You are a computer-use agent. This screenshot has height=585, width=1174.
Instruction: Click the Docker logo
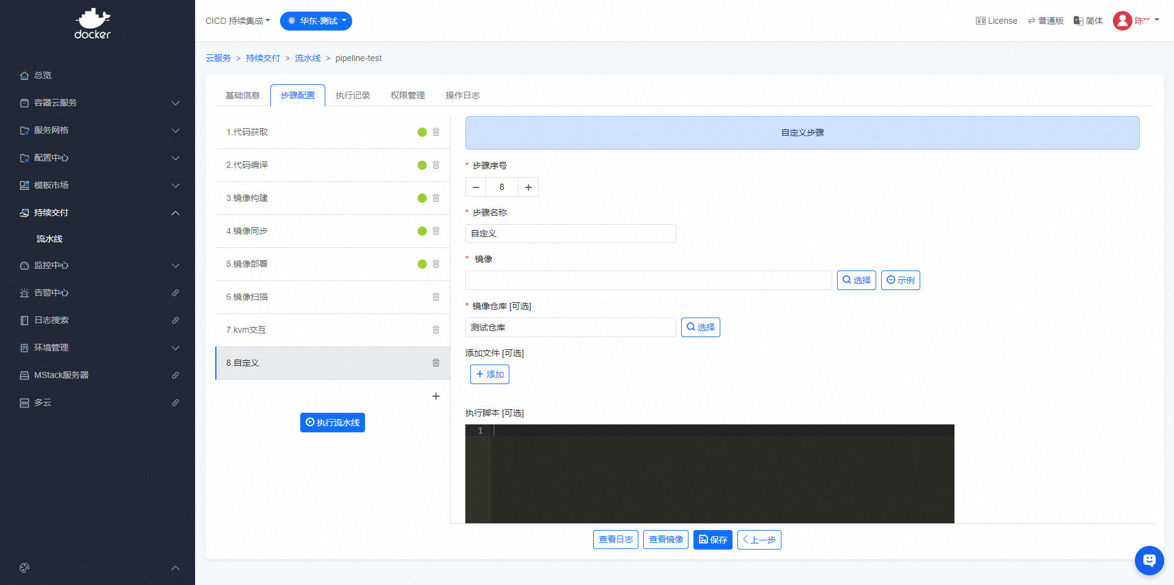pos(93,24)
